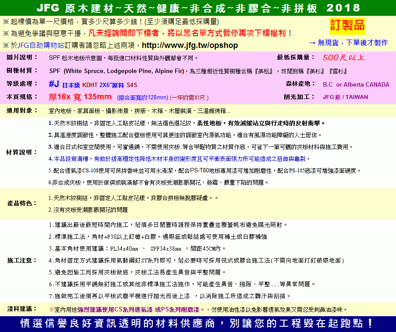Viewport: 396px width, 332px height.
Task: Click construction note 7 about 平板式磨平機進行拋光
Action: (170, 296)
